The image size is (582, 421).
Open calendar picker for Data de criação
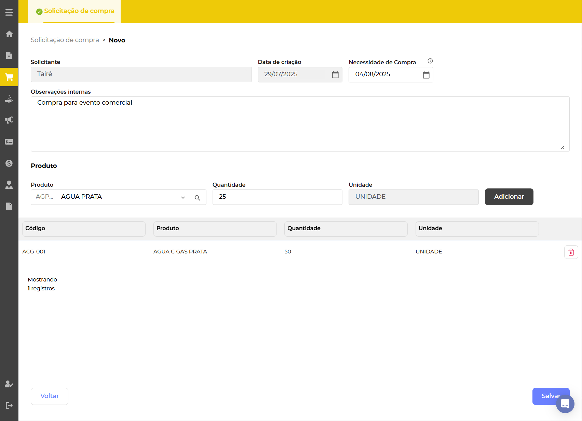click(335, 75)
